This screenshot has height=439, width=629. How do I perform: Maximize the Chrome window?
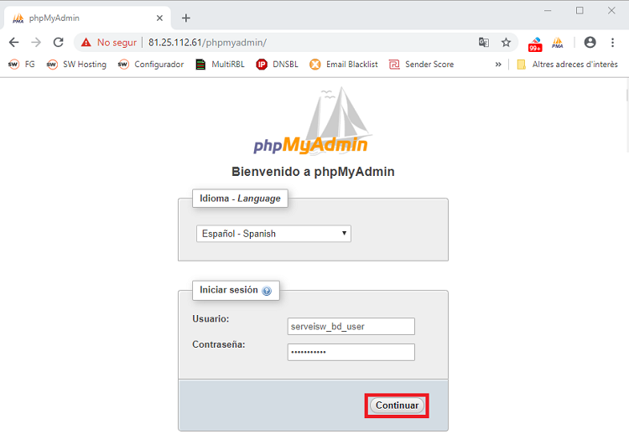click(x=580, y=10)
